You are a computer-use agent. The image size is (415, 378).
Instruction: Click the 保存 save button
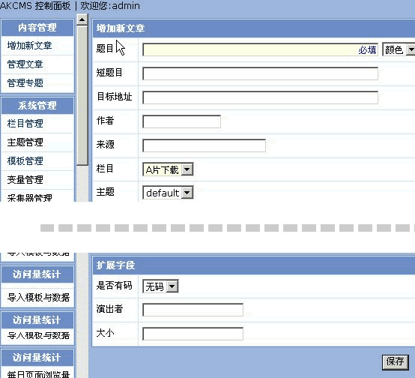[x=396, y=361]
